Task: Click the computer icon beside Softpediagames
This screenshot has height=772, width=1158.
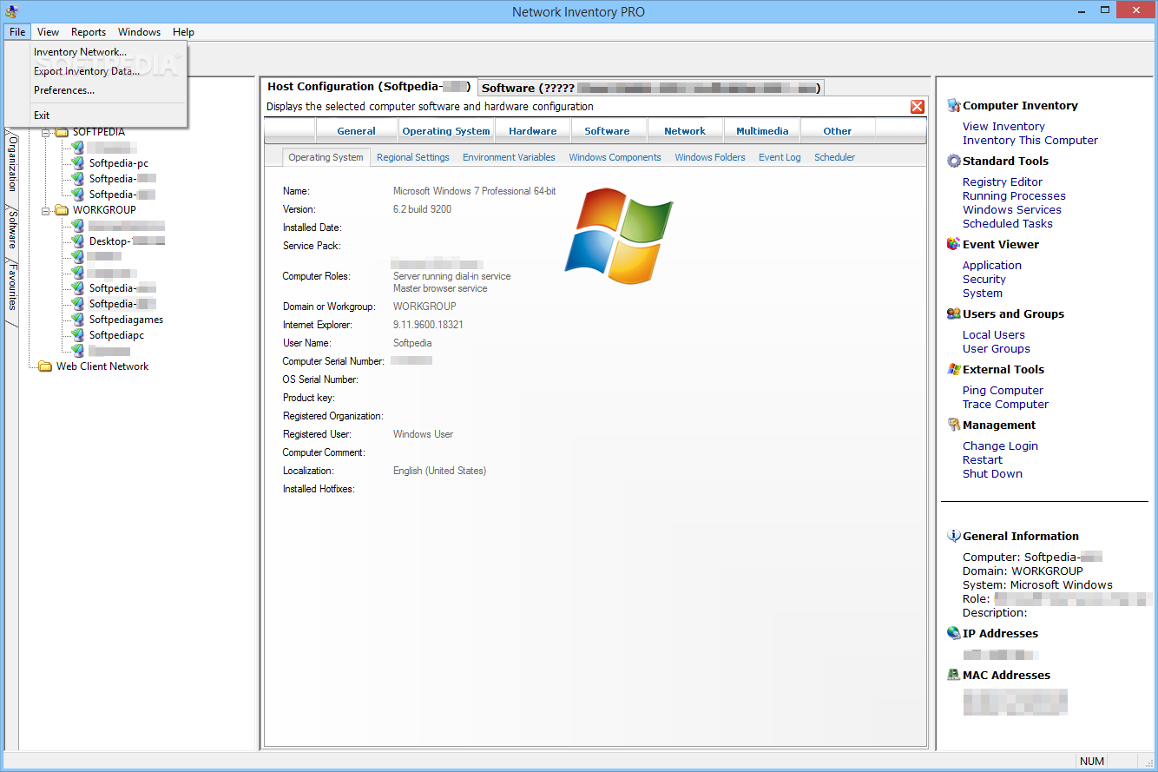Action: pos(77,320)
